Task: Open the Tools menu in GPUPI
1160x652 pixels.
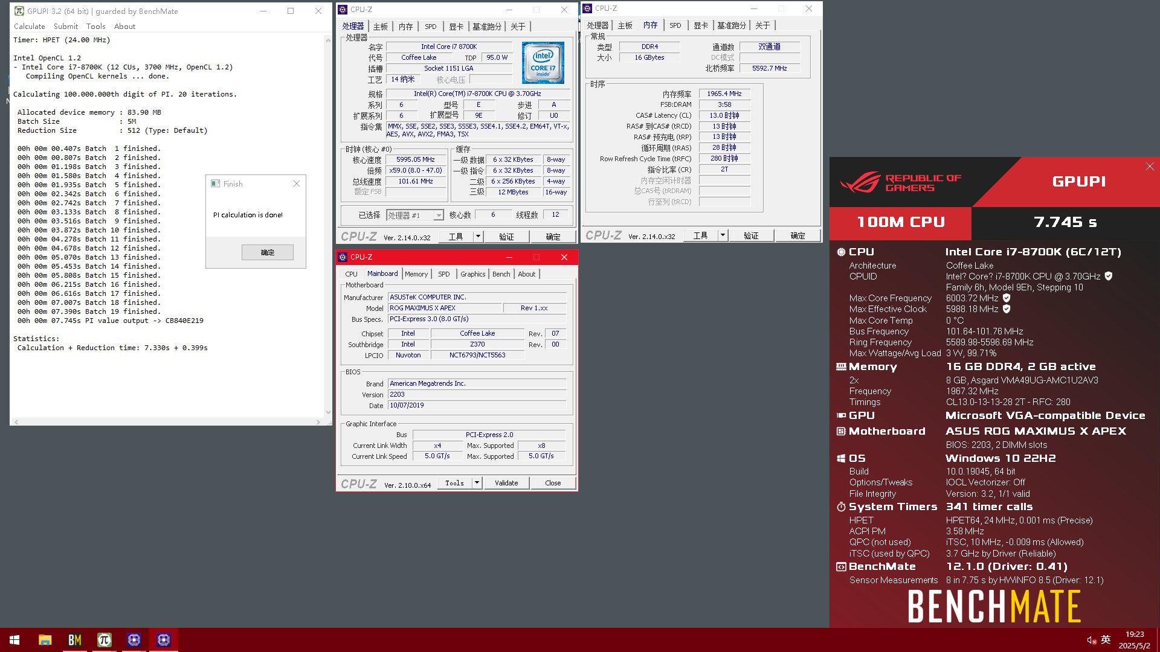Action: [x=95, y=27]
